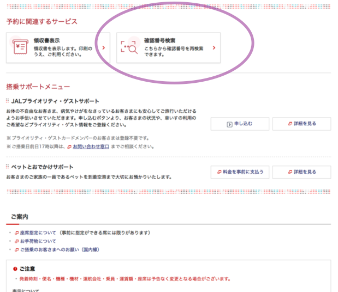
Task: Click ペットとおでかけサポート heading
Action: point(42,167)
